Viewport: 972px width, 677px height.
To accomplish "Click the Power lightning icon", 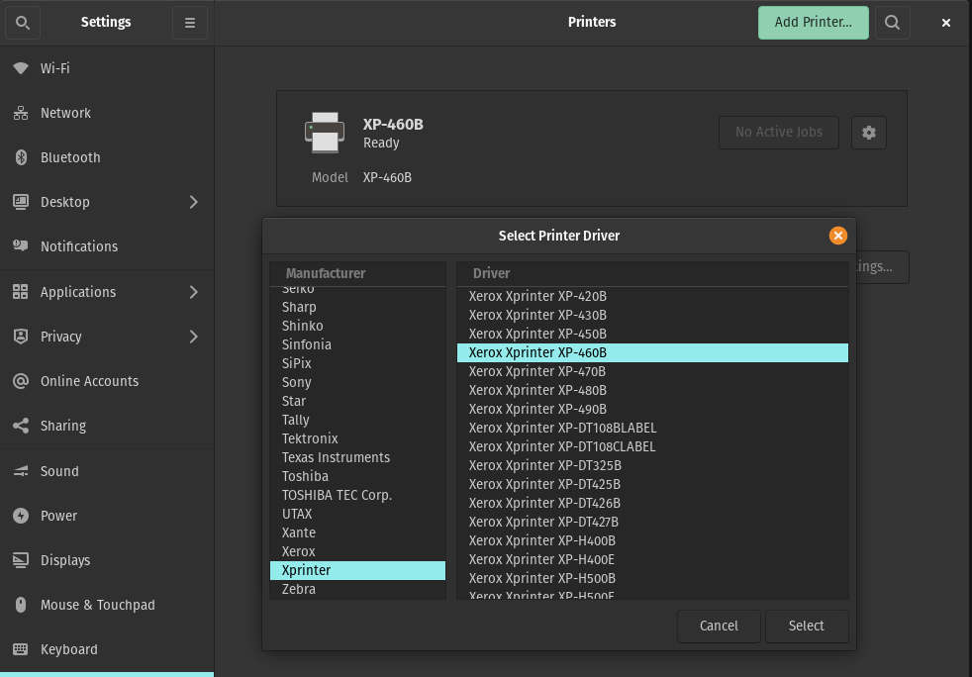I will [21, 516].
